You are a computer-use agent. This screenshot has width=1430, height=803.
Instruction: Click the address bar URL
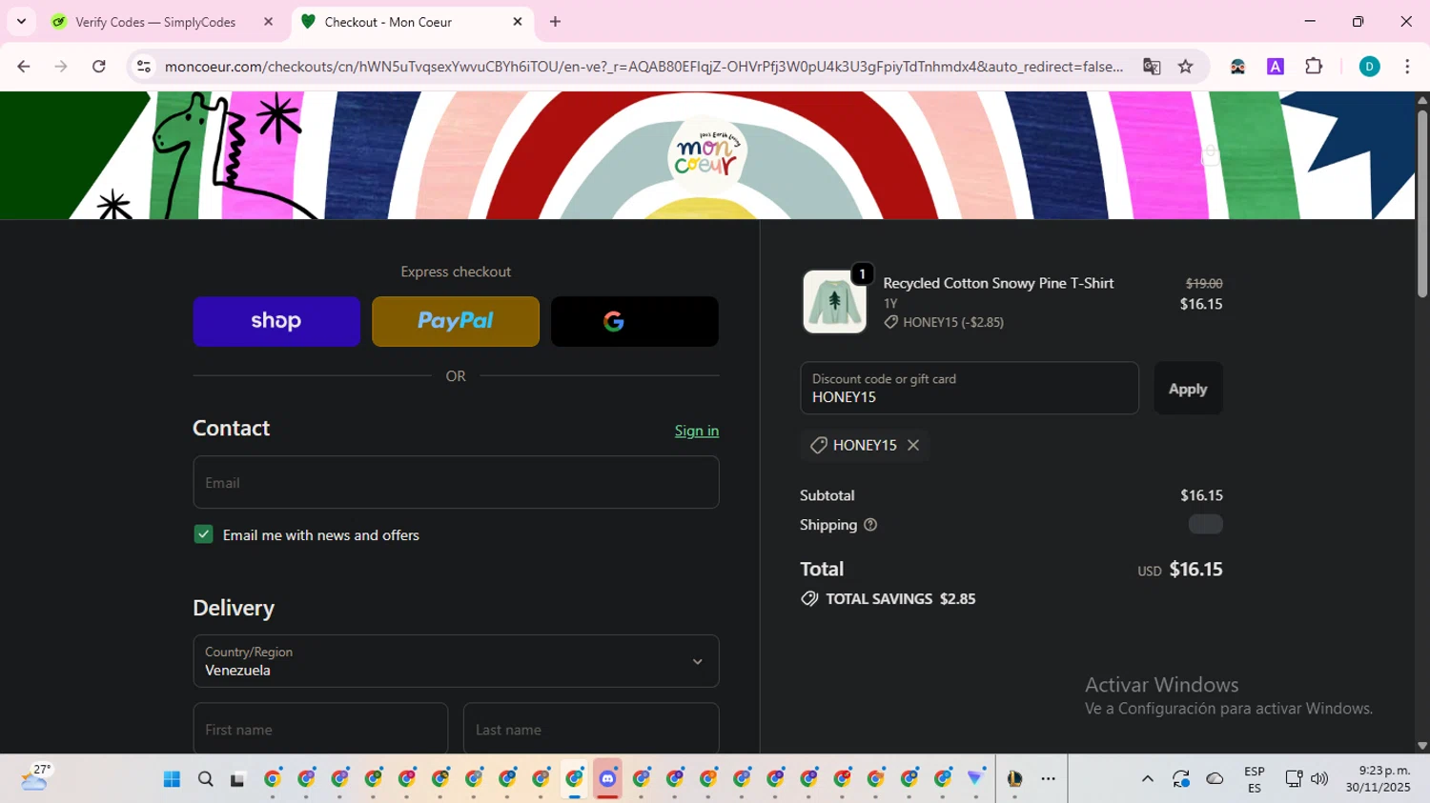point(643,67)
